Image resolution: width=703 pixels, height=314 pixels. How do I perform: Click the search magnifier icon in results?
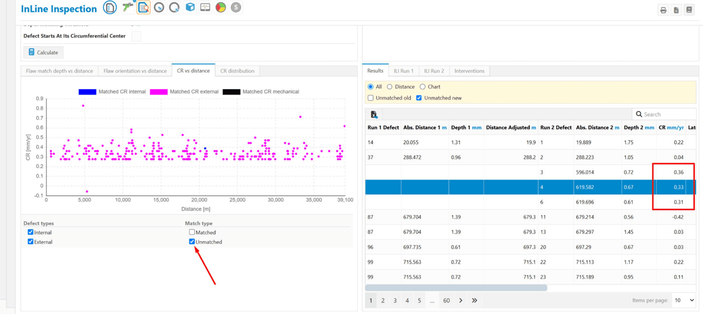639,114
